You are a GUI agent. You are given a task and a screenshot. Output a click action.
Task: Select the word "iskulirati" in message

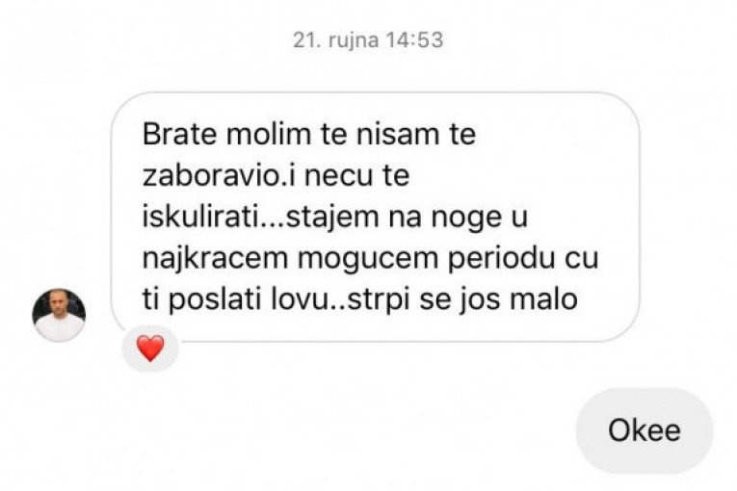tap(201, 217)
